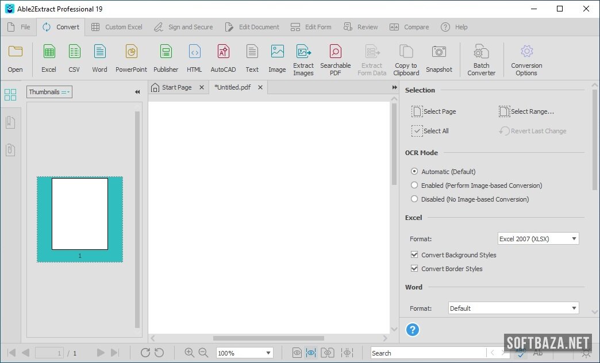Screen dimensions: 600x363
Task: Uncheck Convert Background Styles
Action: click(414, 255)
